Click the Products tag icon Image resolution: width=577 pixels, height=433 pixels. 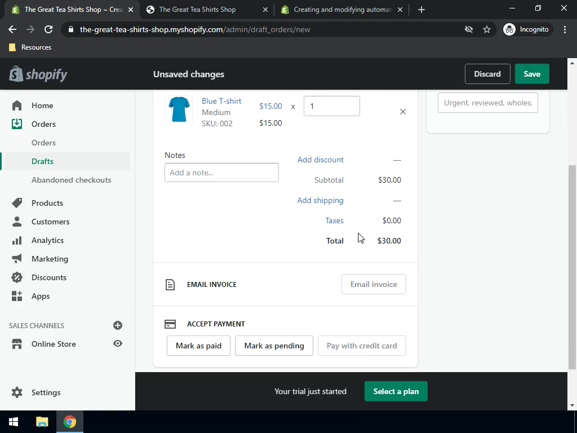click(17, 203)
